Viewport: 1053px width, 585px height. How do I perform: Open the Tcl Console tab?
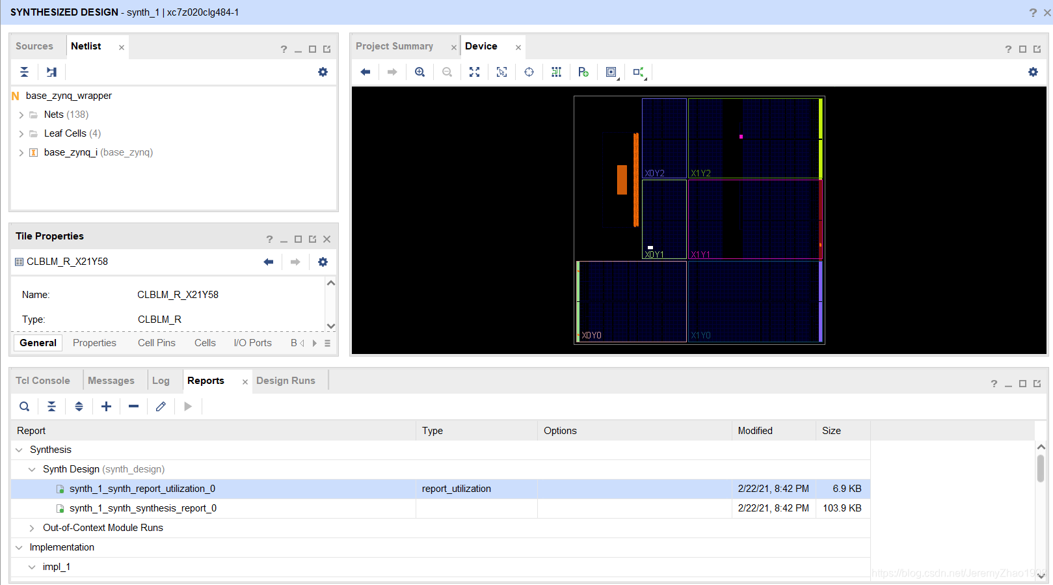(x=43, y=381)
